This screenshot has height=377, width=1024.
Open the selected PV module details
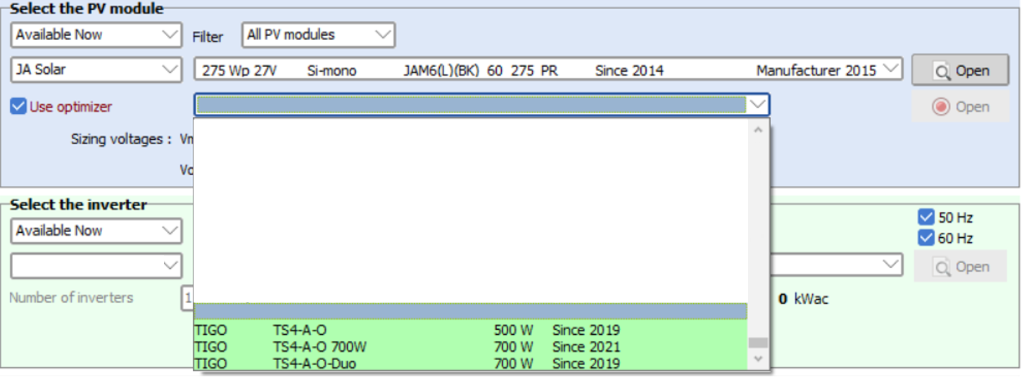[960, 70]
